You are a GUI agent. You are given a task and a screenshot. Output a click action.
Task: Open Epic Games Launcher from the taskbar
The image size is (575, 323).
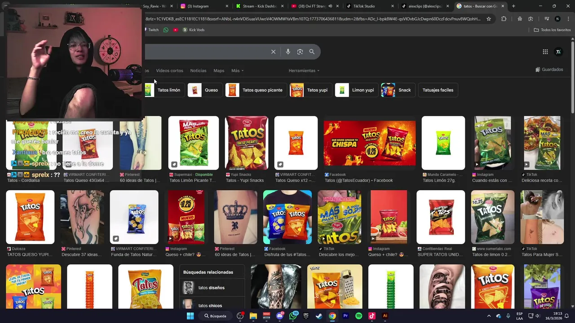coord(306,316)
